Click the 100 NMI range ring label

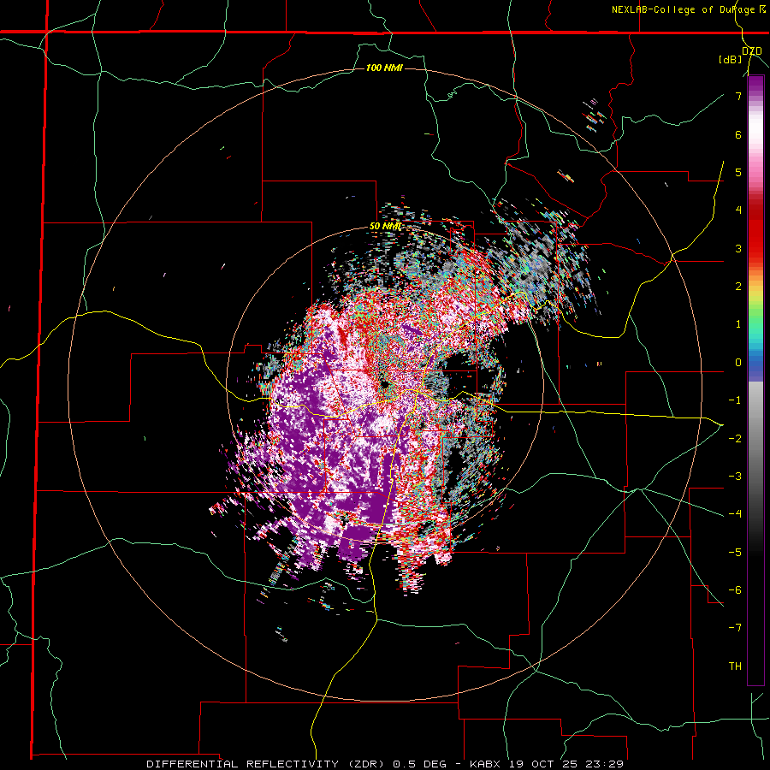coord(384,68)
